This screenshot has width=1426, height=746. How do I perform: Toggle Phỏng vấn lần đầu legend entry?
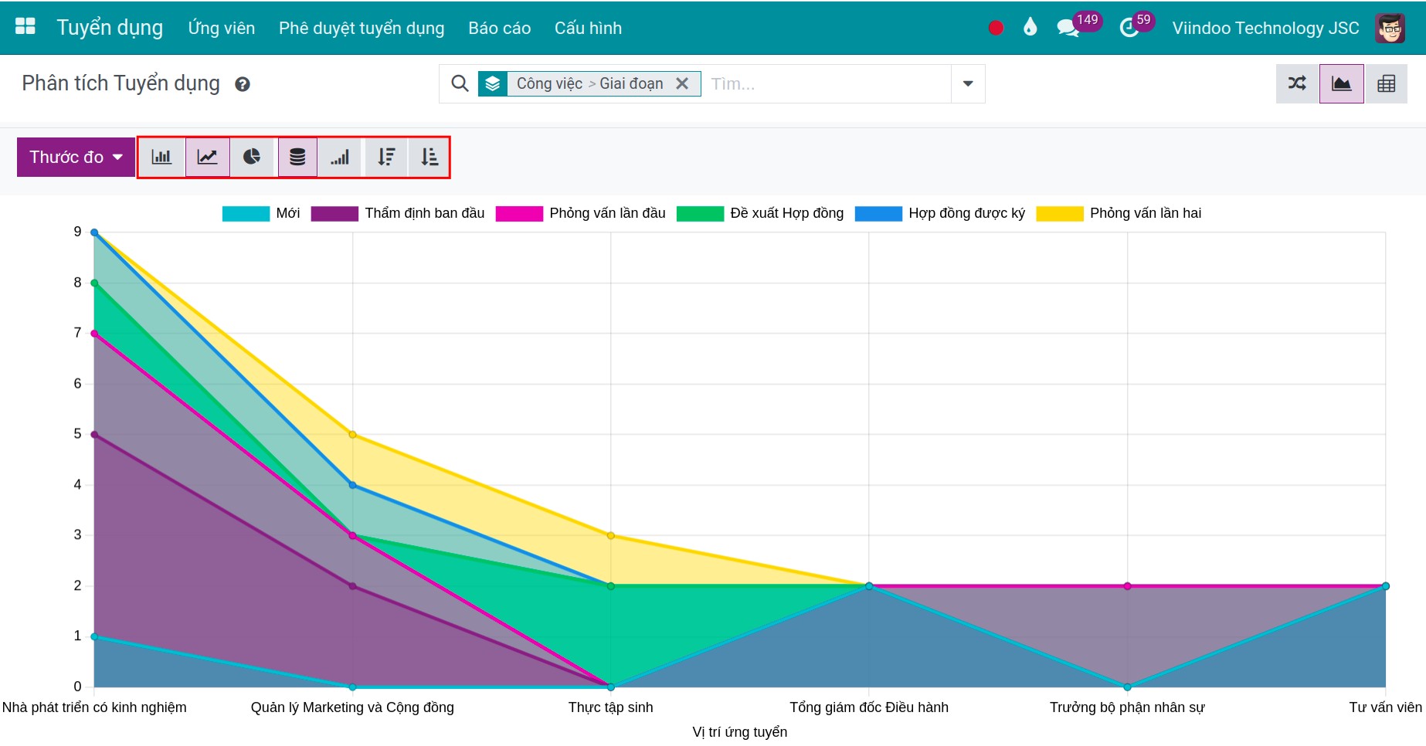[580, 214]
